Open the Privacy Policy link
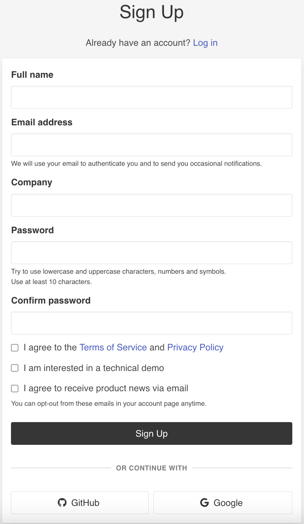This screenshot has width=304, height=524. click(x=195, y=347)
